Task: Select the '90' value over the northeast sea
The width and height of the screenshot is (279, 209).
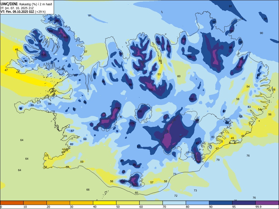Action: tap(261, 33)
